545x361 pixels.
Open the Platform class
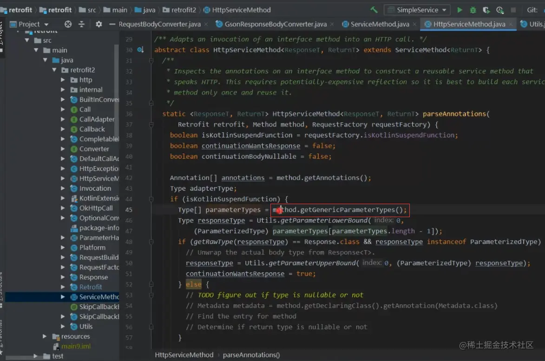92,247
